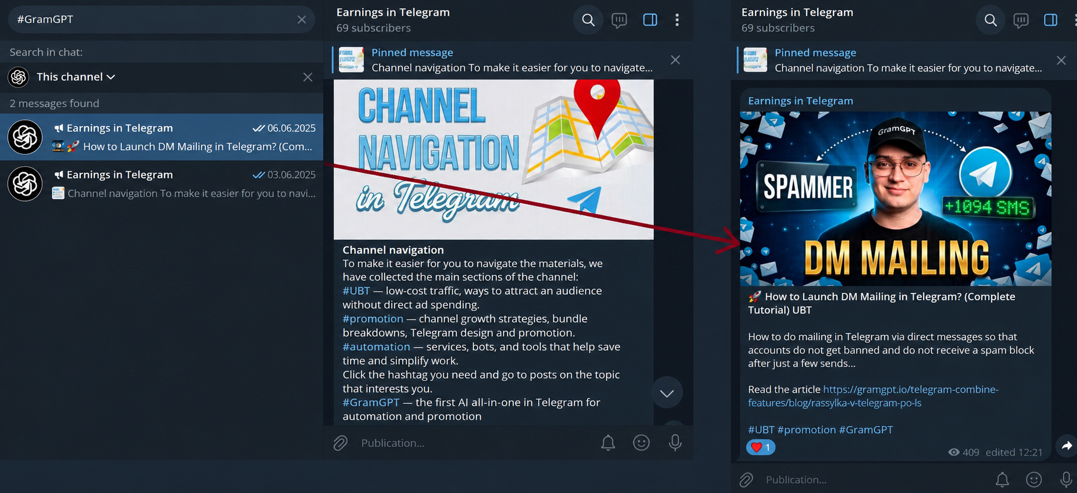This screenshot has width=1077, height=493.
Task: Open the comments icon in middle chat header
Action: (619, 20)
